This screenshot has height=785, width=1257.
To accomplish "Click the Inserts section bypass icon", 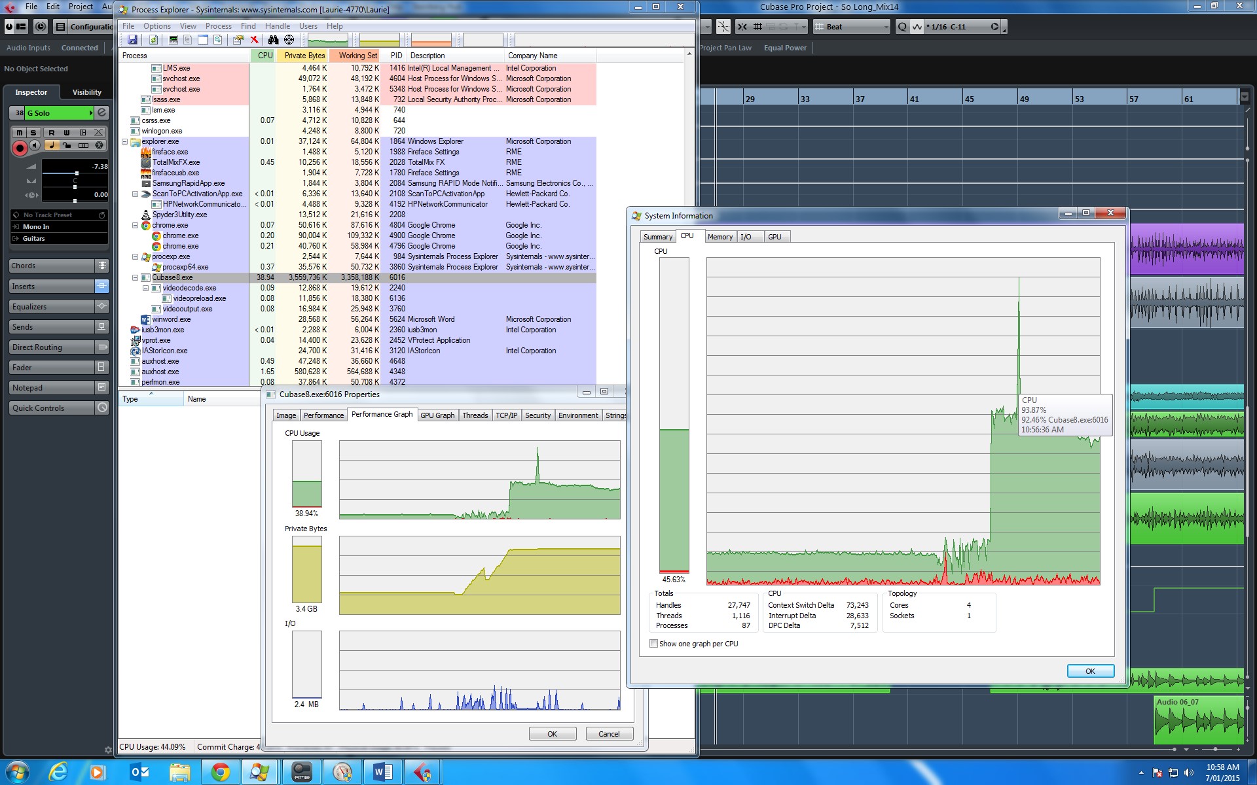I will click(102, 286).
